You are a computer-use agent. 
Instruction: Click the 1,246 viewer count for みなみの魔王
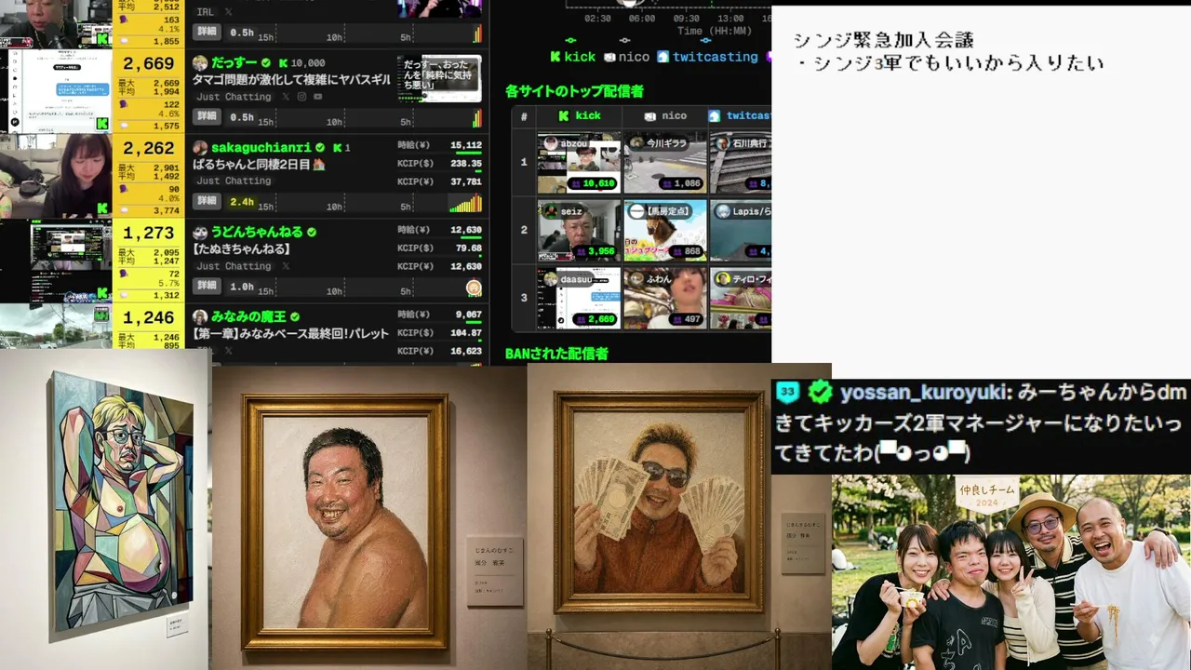coord(148,317)
